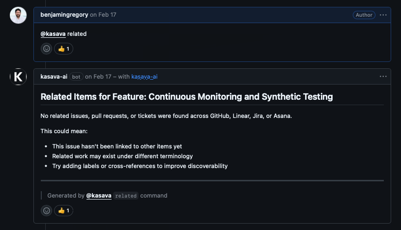Open kasava-ai bot's K avatar
The image size is (401, 230).
coord(18,77)
